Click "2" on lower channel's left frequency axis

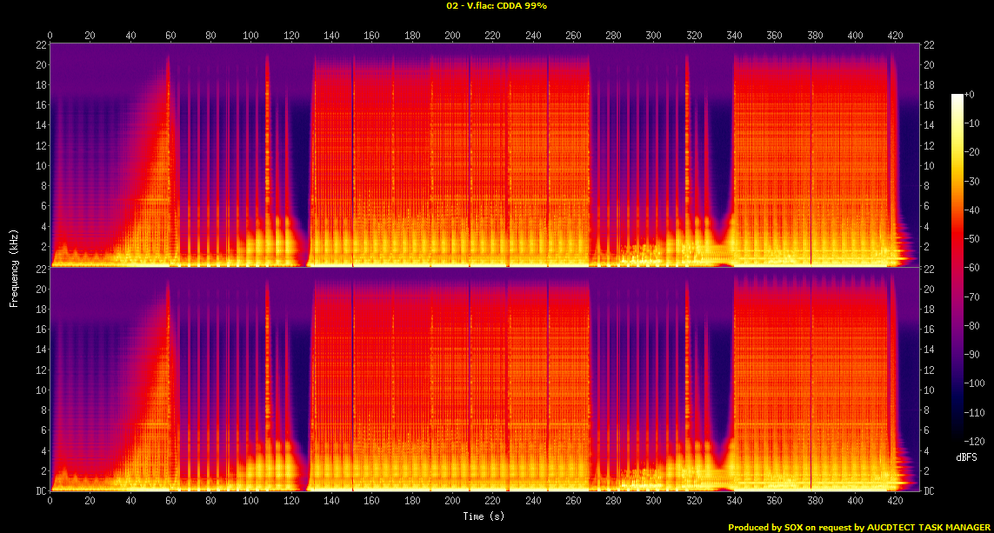43,471
